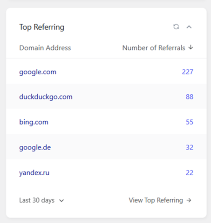
Task: Click the 88 referrals count
Action: point(190,97)
